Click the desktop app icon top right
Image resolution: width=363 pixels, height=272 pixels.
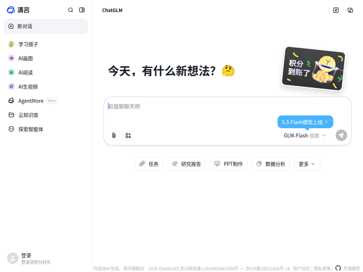tap(350, 10)
